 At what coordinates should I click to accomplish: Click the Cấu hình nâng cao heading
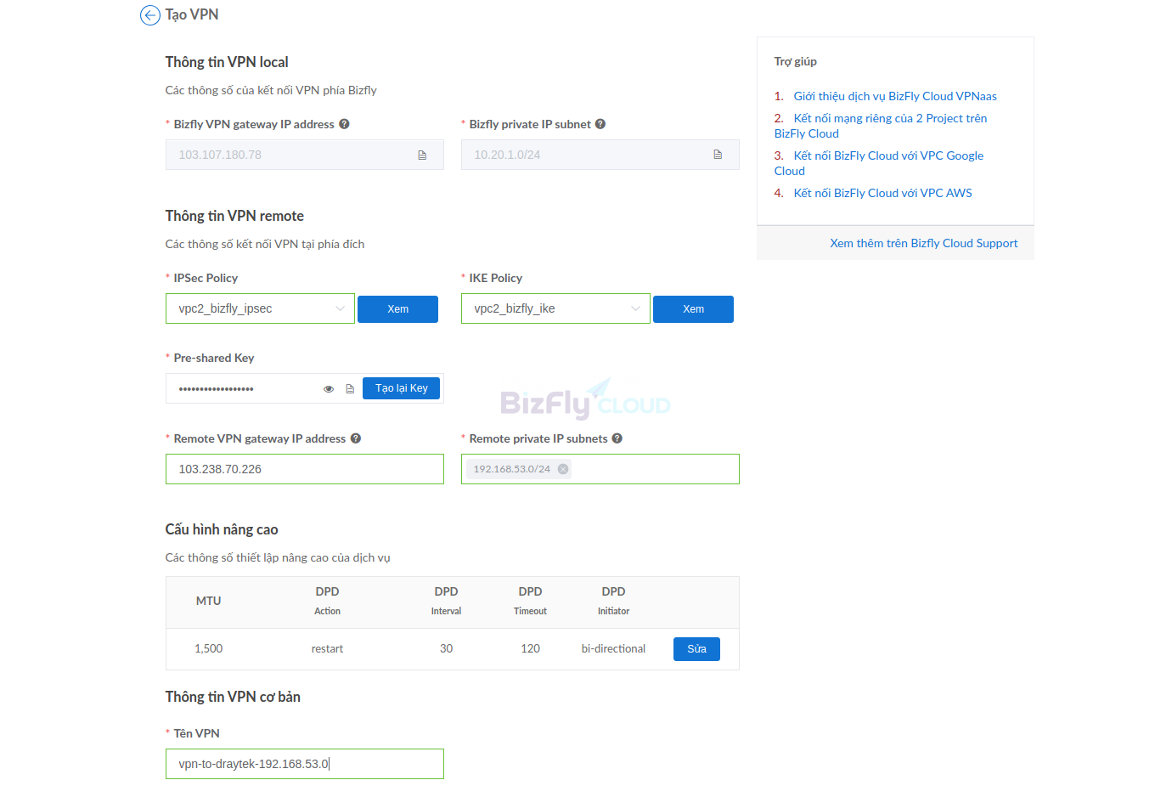222,529
